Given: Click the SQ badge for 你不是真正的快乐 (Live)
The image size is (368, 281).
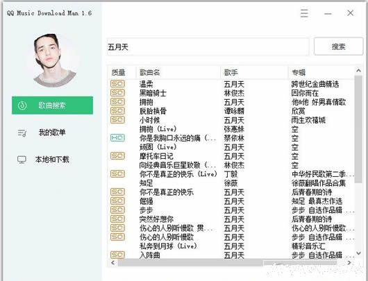Looking at the screenshot, I should click(117, 174).
